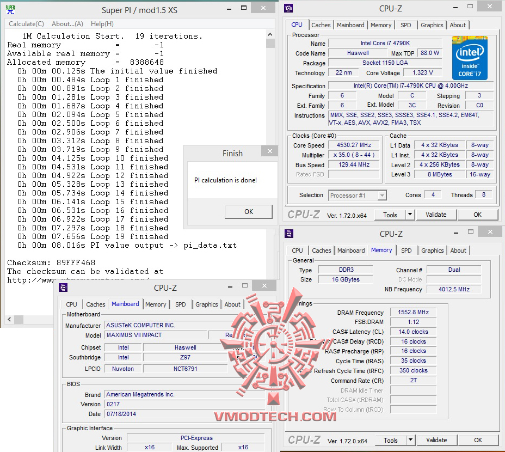Select Mainboard tab in Memory CPU-Z window
Screen dimensions: 505x452
point(351,251)
